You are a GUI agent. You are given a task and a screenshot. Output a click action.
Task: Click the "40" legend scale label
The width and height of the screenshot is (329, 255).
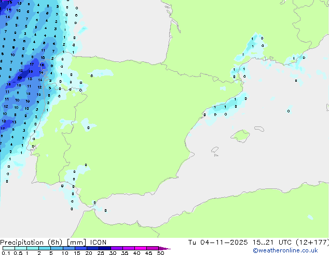[136, 253]
